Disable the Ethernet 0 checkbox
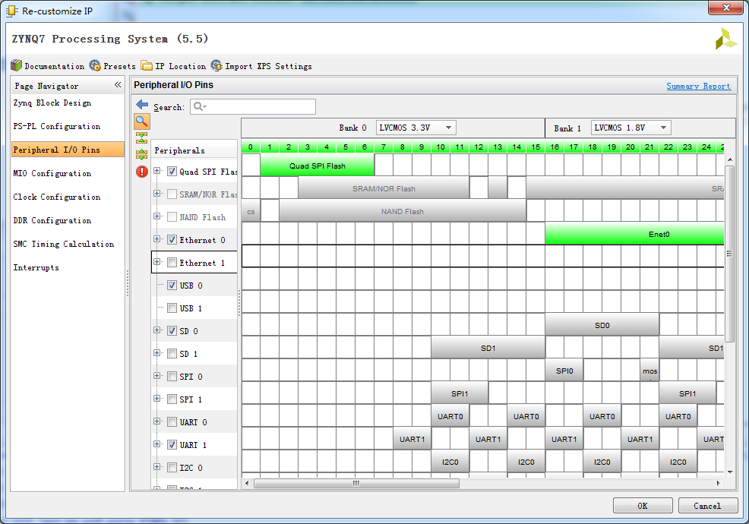The width and height of the screenshot is (749, 524). coord(172,240)
